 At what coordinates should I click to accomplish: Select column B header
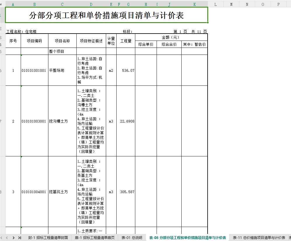34,4
